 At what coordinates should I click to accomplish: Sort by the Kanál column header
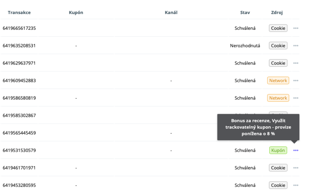point(171,13)
